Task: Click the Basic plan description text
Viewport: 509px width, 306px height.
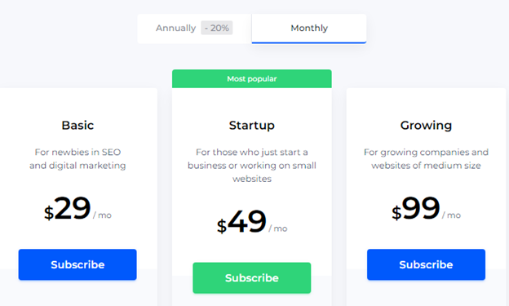Action: click(77, 159)
